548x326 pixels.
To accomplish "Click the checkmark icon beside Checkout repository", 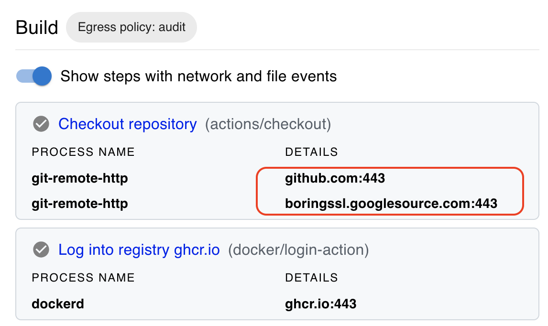I will tap(41, 124).
